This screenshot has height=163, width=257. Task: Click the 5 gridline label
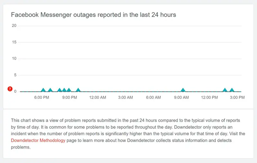pos(15,75)
